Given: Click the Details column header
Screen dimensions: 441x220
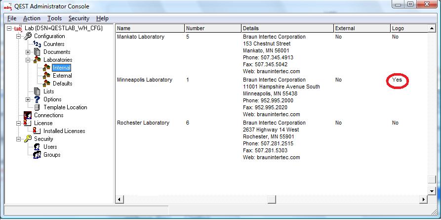Looking at the screenshot, I should 286,28.
